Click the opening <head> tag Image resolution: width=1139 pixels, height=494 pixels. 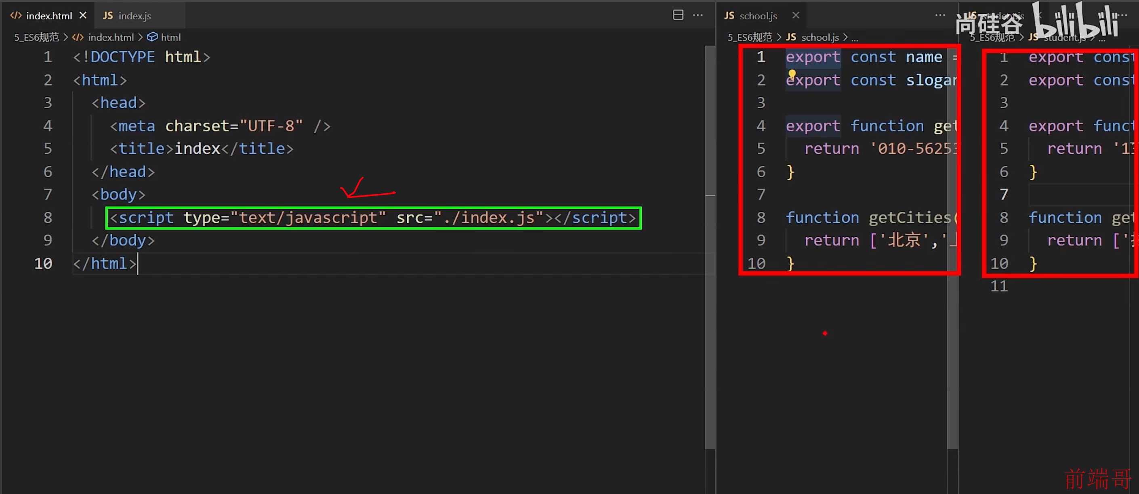118,103
